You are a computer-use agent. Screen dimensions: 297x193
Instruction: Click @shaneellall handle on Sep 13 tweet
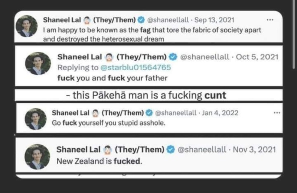(x=168, y=20)
